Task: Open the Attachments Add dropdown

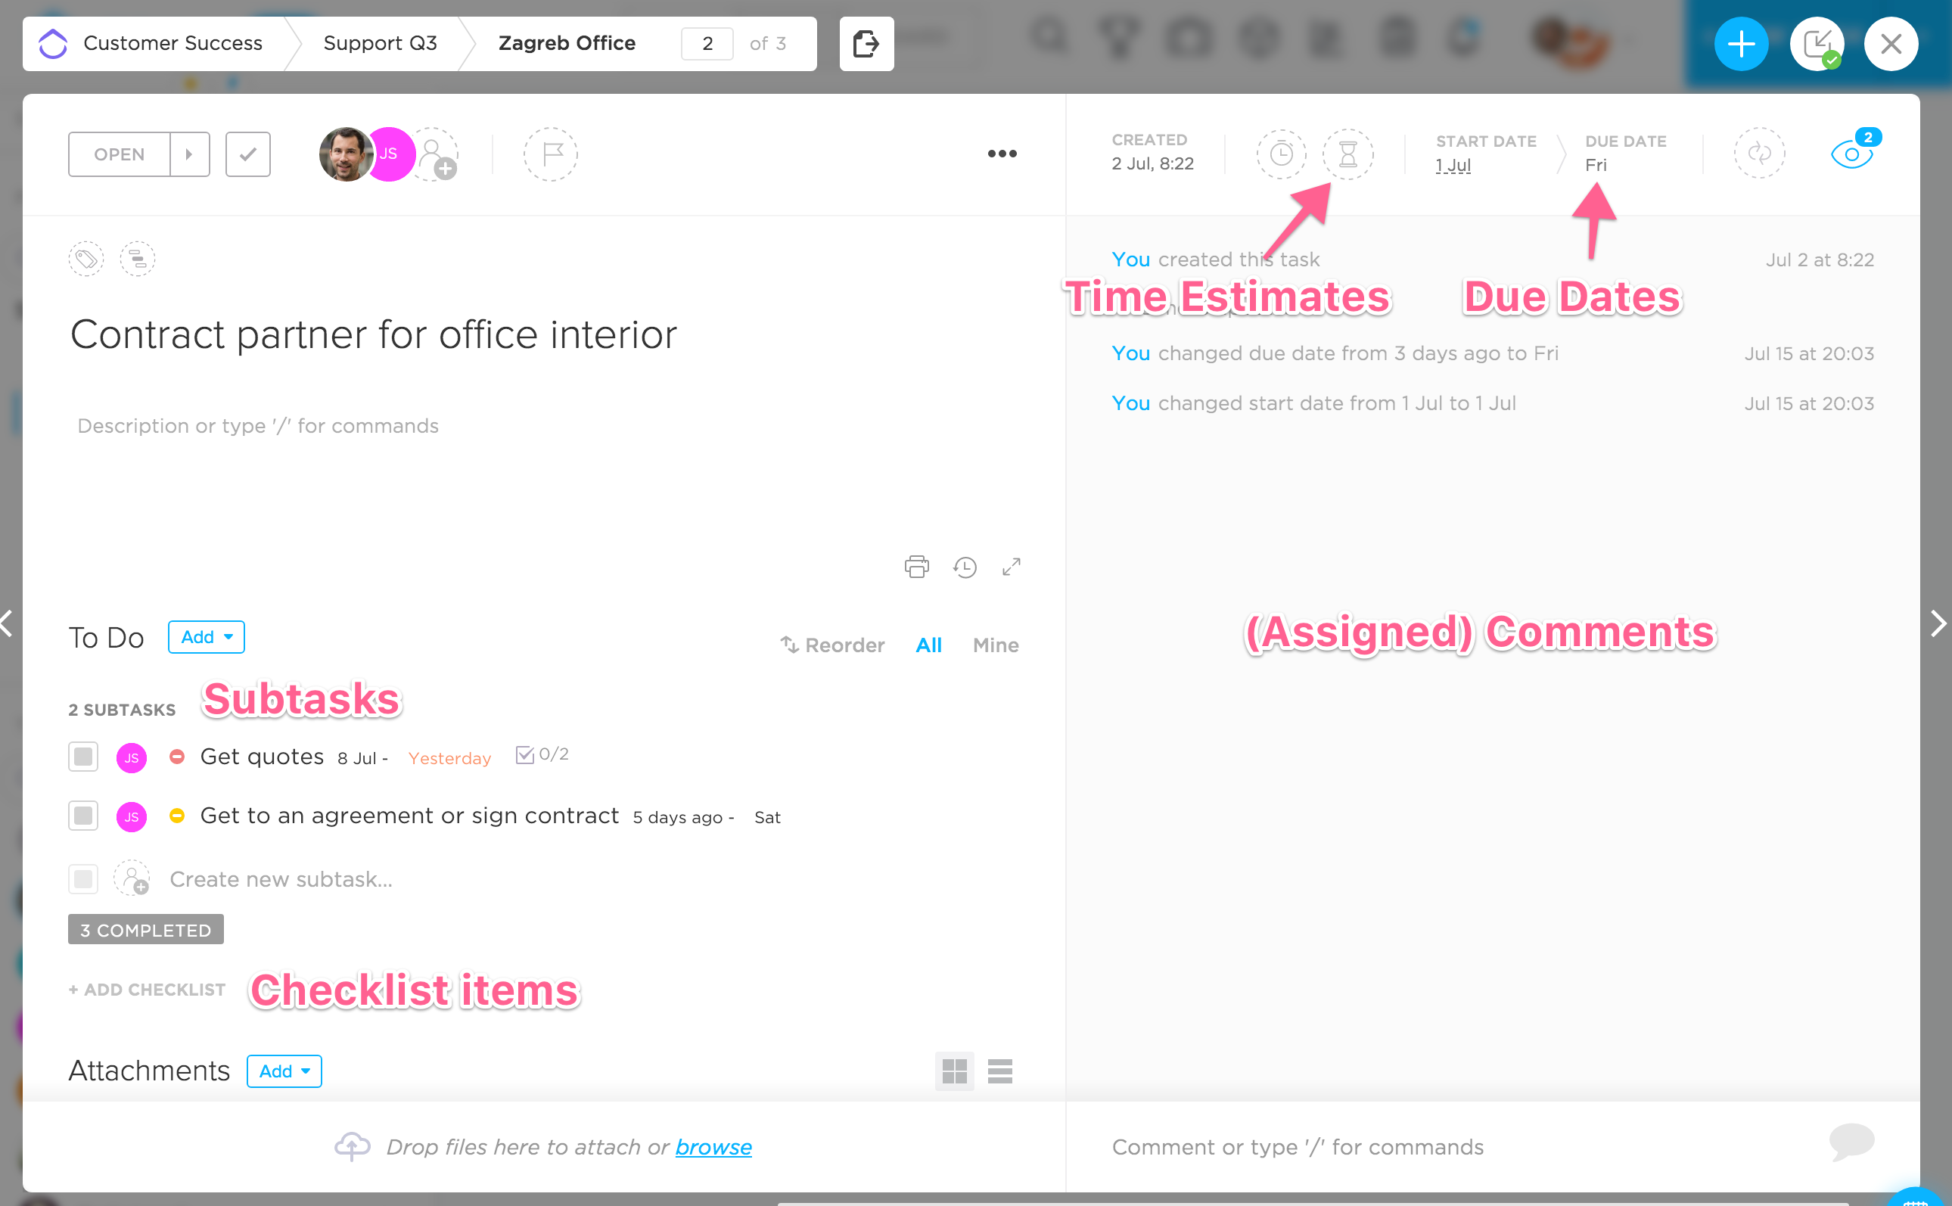Action: [284, 1071]
